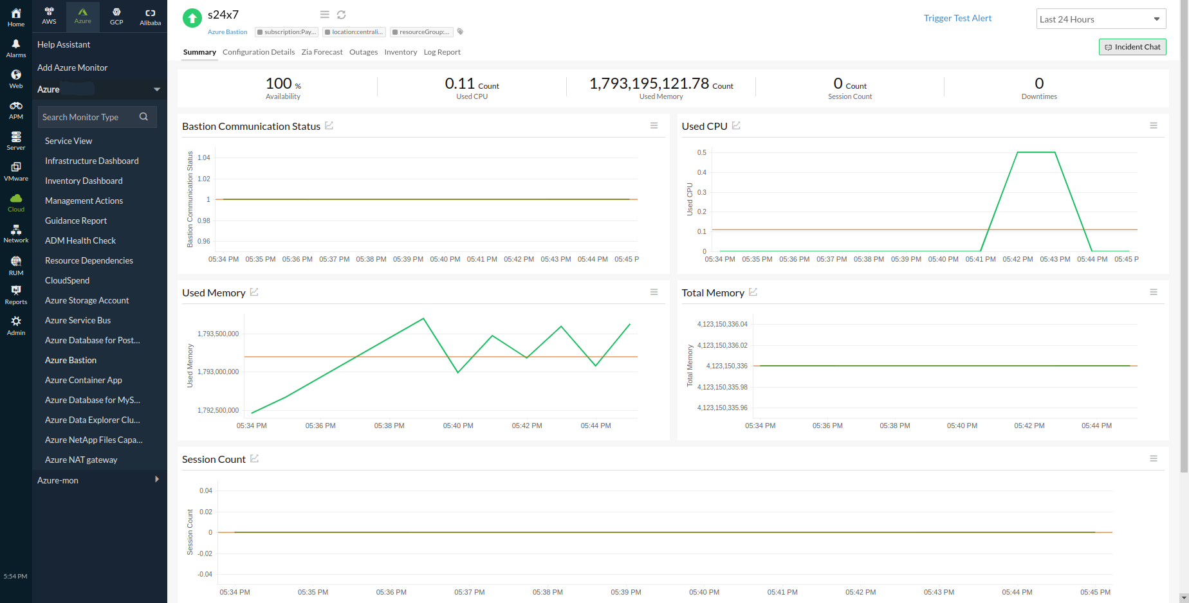
Task: Select the Summary tab
Action: tap(199, 52)
